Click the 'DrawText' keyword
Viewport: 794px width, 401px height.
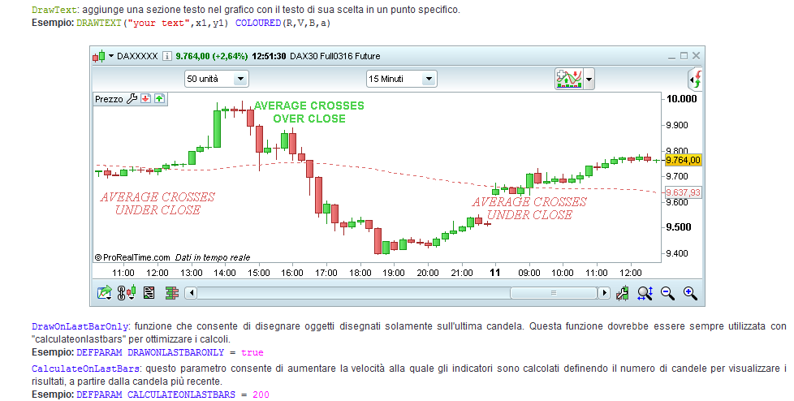pos(54,10)
